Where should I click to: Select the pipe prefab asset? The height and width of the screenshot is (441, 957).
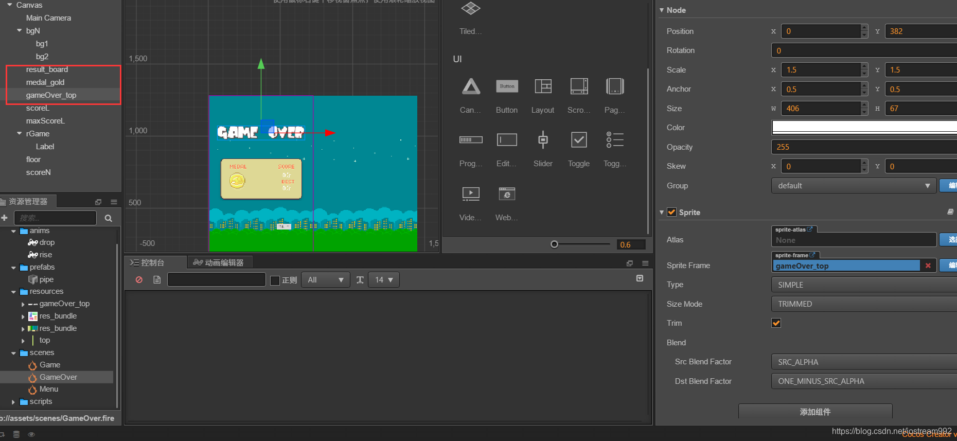[x=46, y=279]
